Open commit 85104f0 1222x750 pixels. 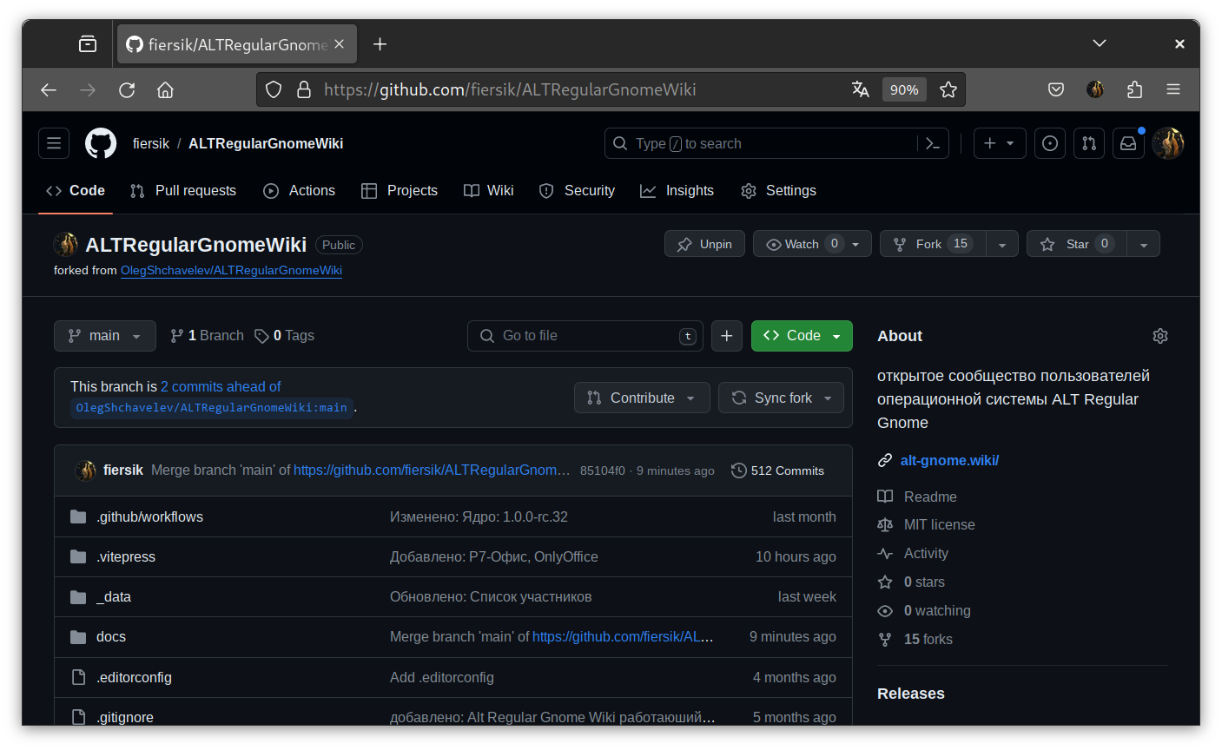pos(602,470)
